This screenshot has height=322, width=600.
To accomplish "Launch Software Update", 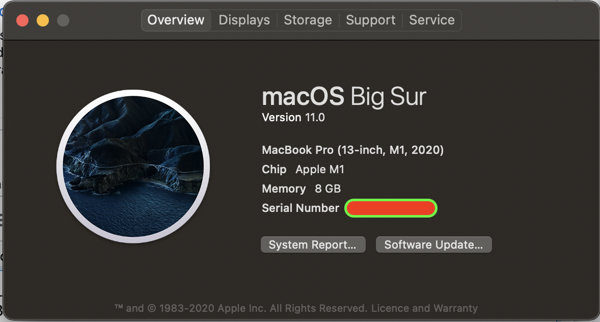I will 433,245.
